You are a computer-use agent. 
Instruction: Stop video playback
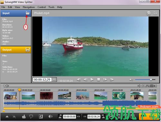[99, 80]
